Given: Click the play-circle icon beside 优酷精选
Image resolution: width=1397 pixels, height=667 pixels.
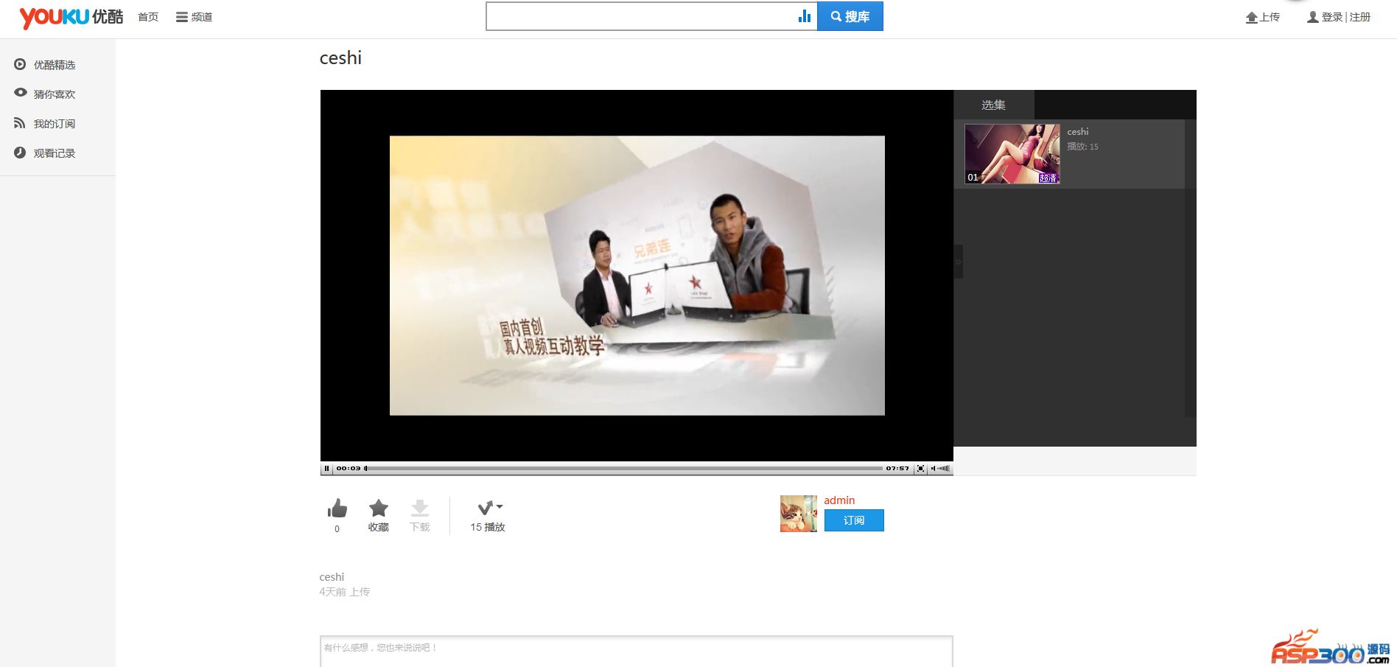Looking at the screenshot, I should point(20,64).
